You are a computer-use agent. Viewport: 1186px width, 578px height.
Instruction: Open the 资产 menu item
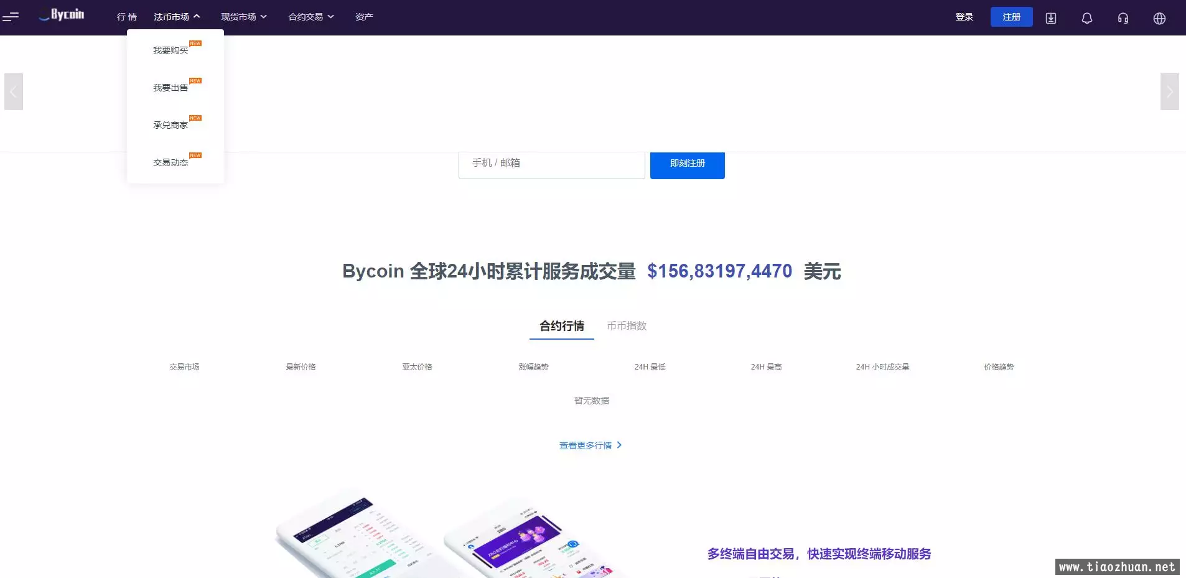(364, 17)
